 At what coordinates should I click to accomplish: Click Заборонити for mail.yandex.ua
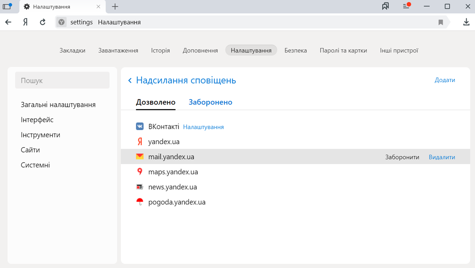pyautogui.click(x=402, y=157)
